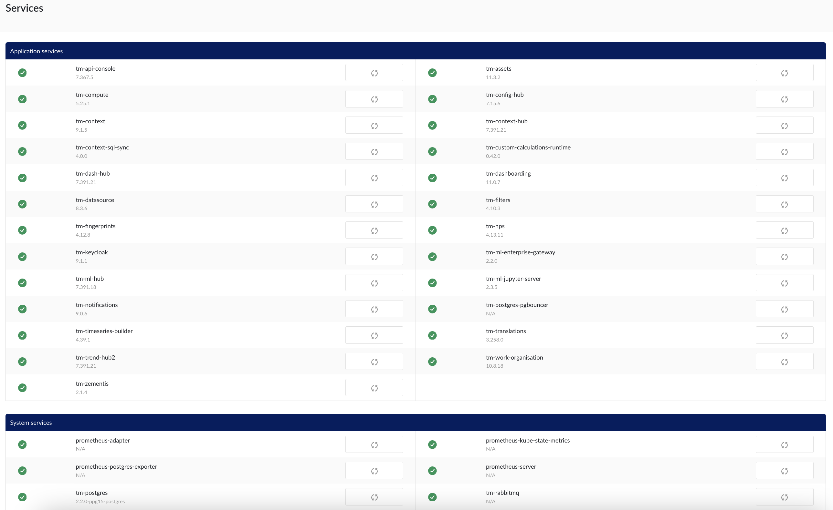Select the tm-context-hub service name

pyautogui.click(x=506, y=121)
